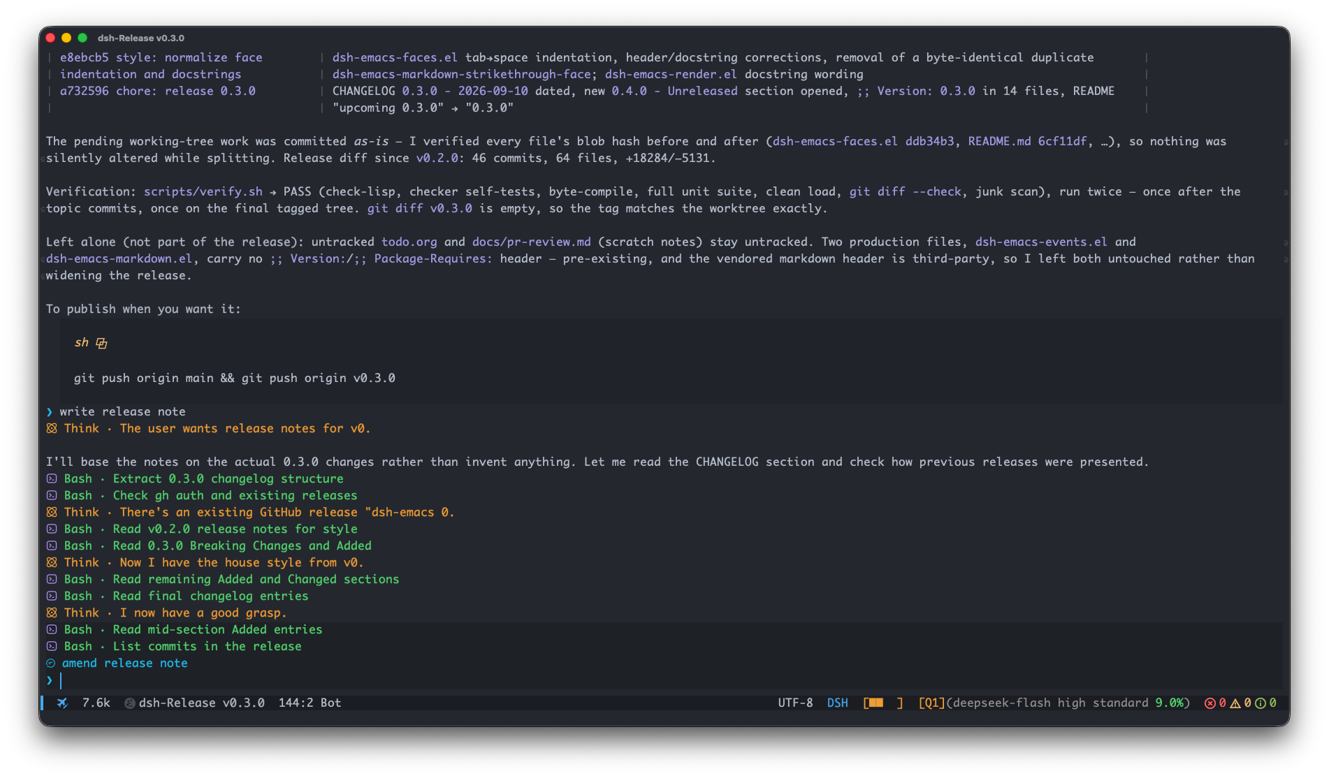Click the think icon before 'I now have a good grasp'

[52, 612]
